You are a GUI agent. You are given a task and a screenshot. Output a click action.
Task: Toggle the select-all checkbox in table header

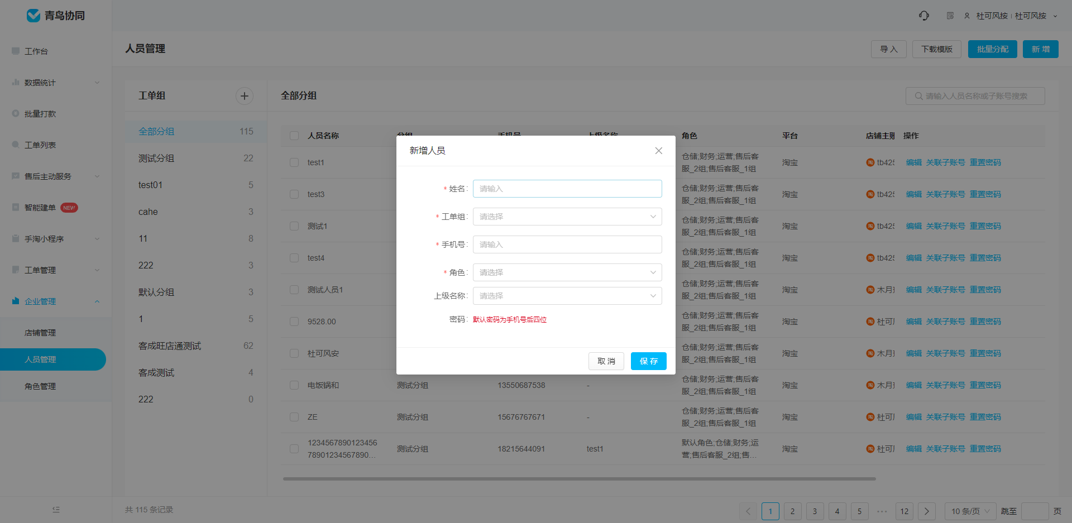[294, 136]
